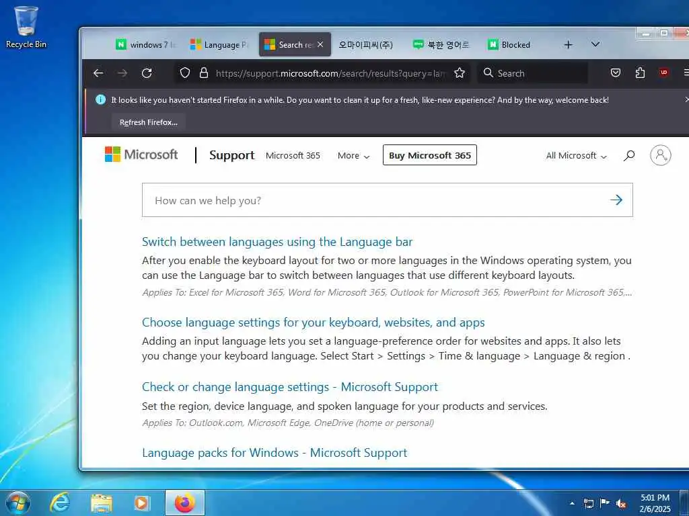Click the Firefox Search box
This screenshot has height=516, width=689.
click(533, 73)
